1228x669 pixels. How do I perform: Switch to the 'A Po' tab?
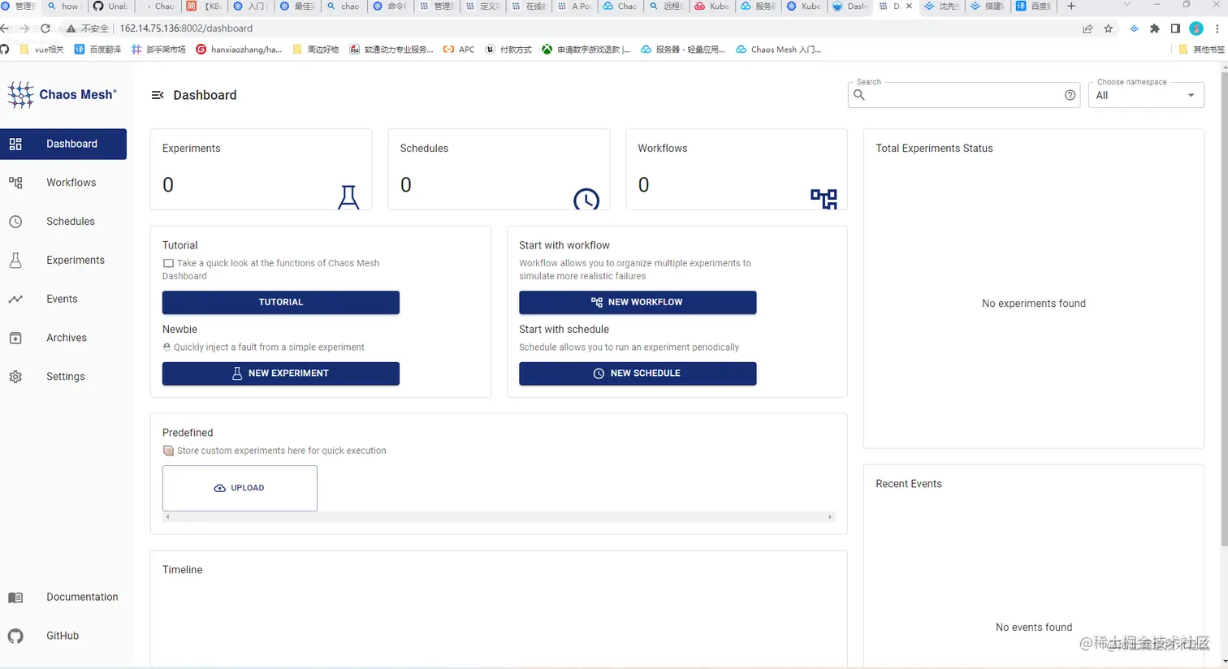click(574, 6)
